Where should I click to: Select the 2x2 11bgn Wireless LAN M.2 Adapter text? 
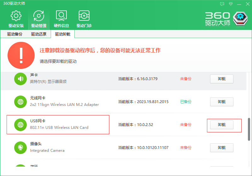point(64,105)
